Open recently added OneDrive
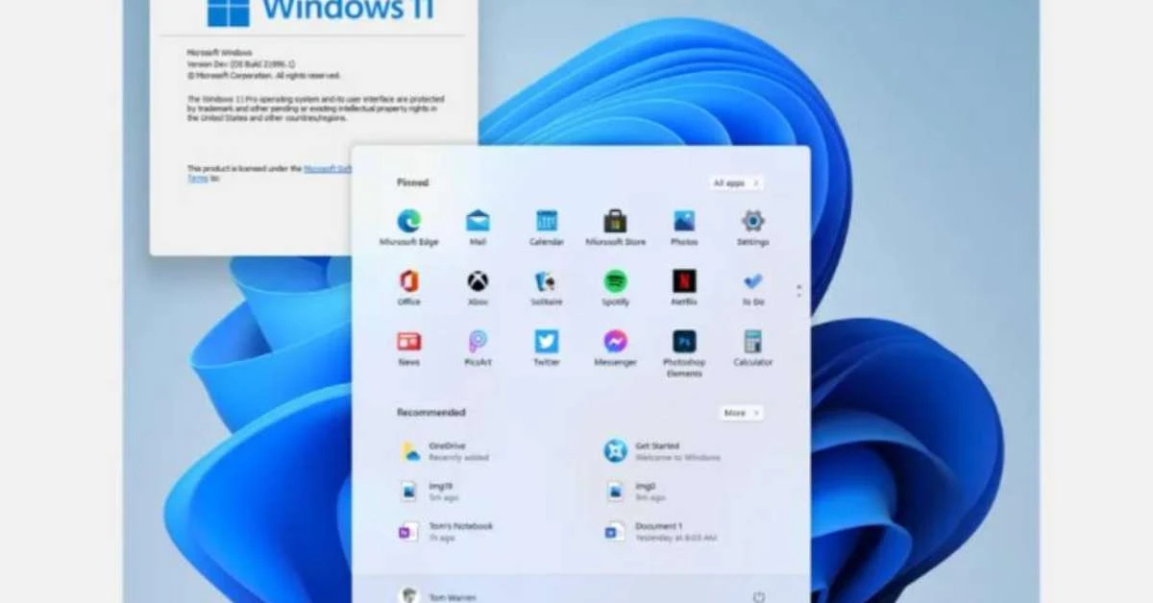This screenshot has width=1153, height=603. click(446, 451)
